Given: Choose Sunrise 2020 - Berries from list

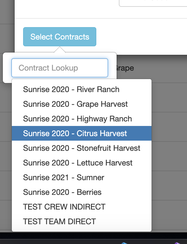Looking at the screenshot, I should (x=62, y=192).
